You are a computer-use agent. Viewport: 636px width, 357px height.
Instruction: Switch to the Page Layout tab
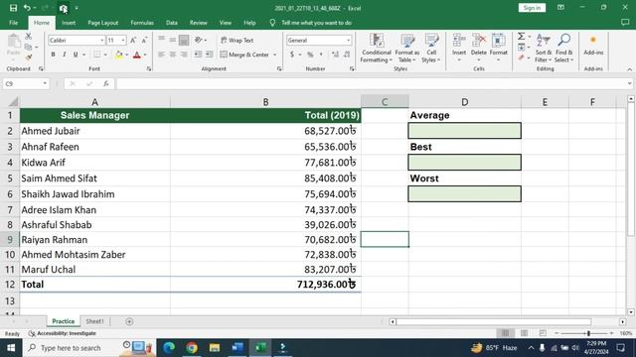click(102, 23)
